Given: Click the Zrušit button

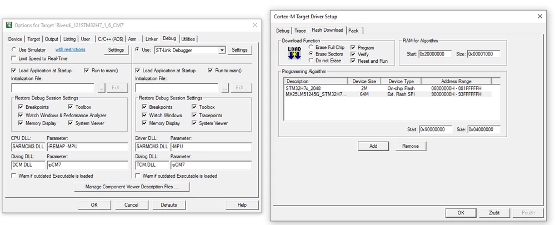Looking at the screenshot, I should 494,213.
